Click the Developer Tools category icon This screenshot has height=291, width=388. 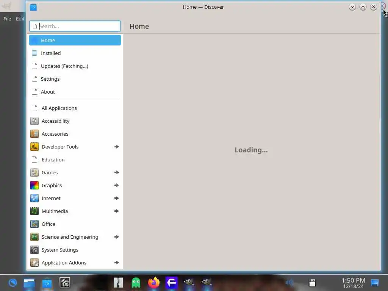coord(34,147)
